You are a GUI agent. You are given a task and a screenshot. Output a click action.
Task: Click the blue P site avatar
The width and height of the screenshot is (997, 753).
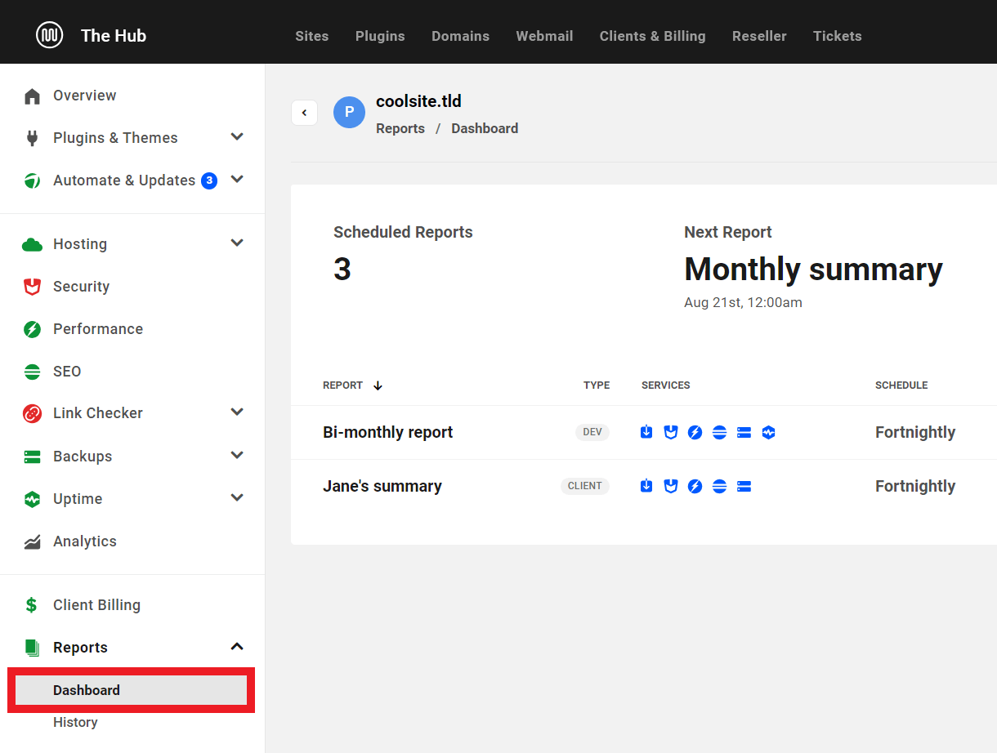click(349, 113)
